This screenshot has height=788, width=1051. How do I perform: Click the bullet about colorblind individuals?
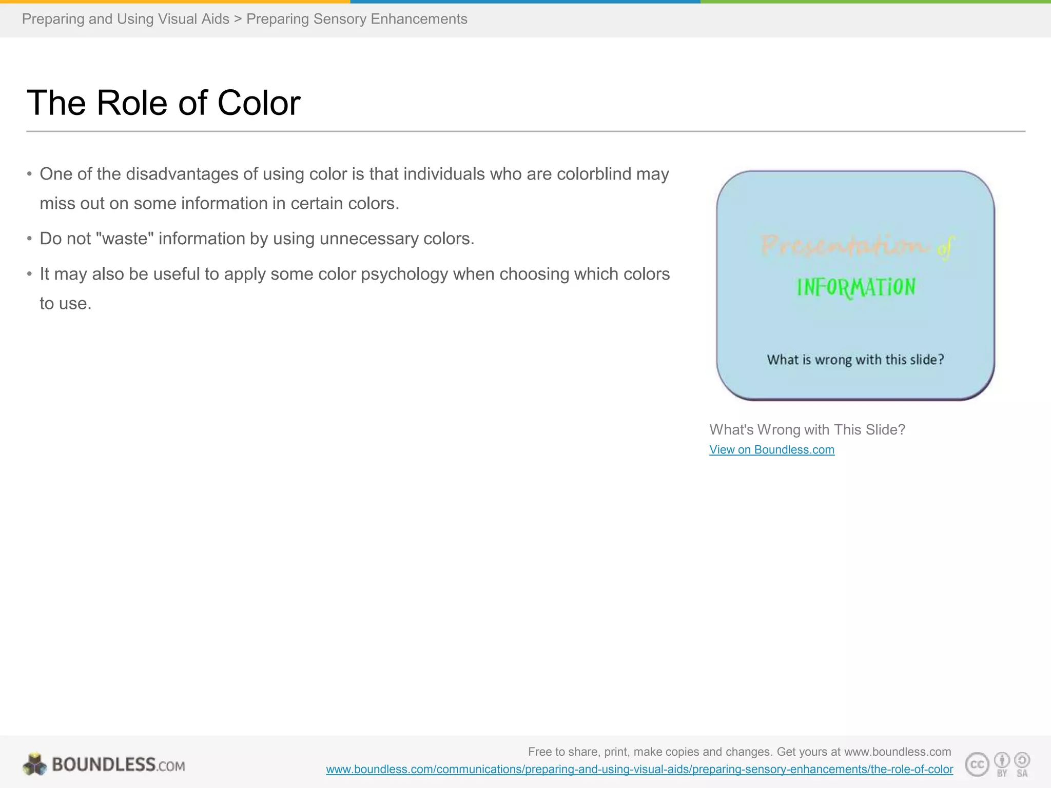pyautogui.click(x=354, y=188)
